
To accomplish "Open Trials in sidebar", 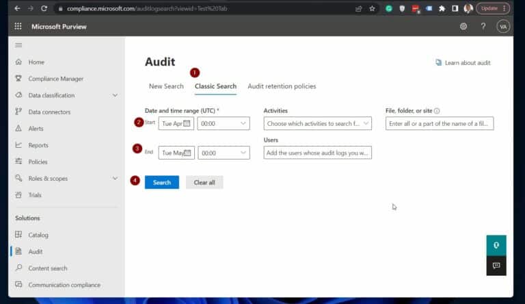I will coord(35,195).
